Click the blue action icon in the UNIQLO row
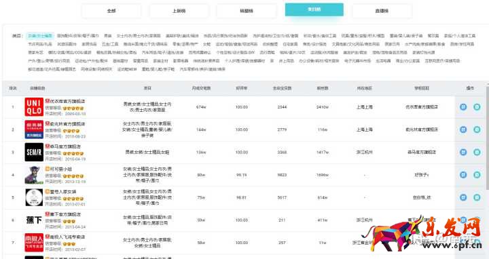 (x=463, y=106)
